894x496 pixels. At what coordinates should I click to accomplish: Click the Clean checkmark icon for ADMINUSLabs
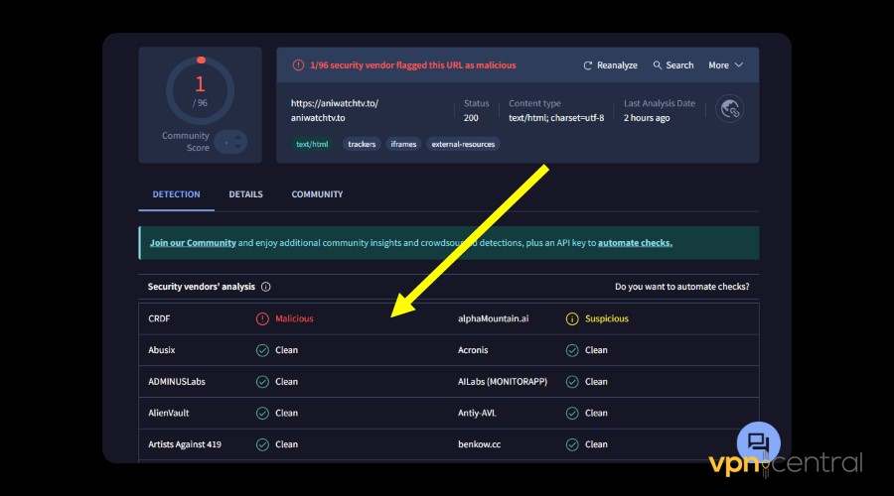(262, 382)
